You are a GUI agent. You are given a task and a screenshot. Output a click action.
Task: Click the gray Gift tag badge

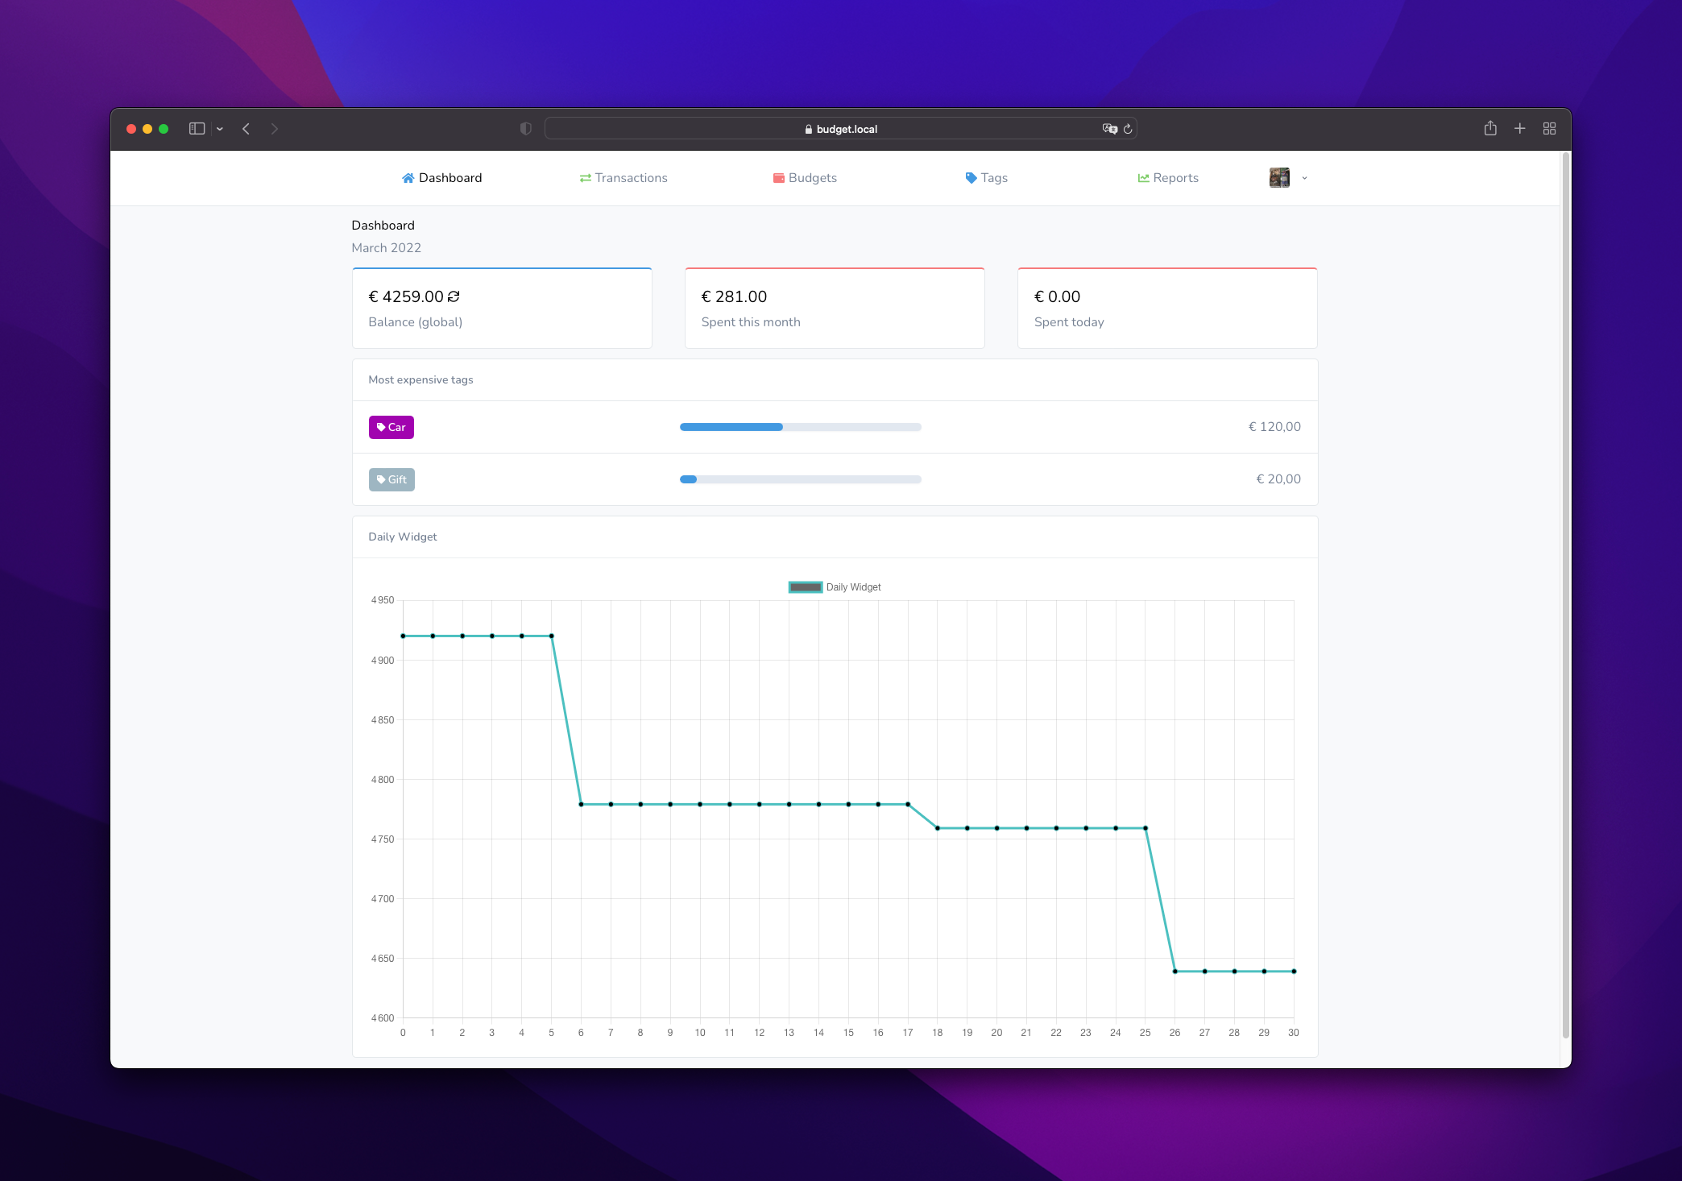point(391,479)
